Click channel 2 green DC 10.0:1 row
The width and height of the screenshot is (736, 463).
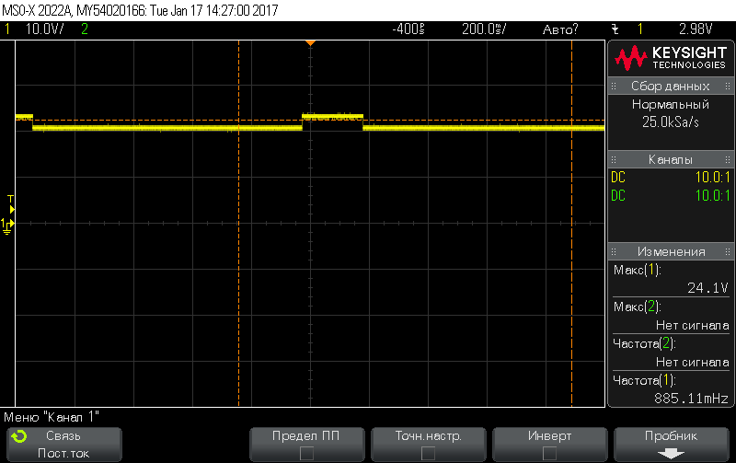(671, 195)
